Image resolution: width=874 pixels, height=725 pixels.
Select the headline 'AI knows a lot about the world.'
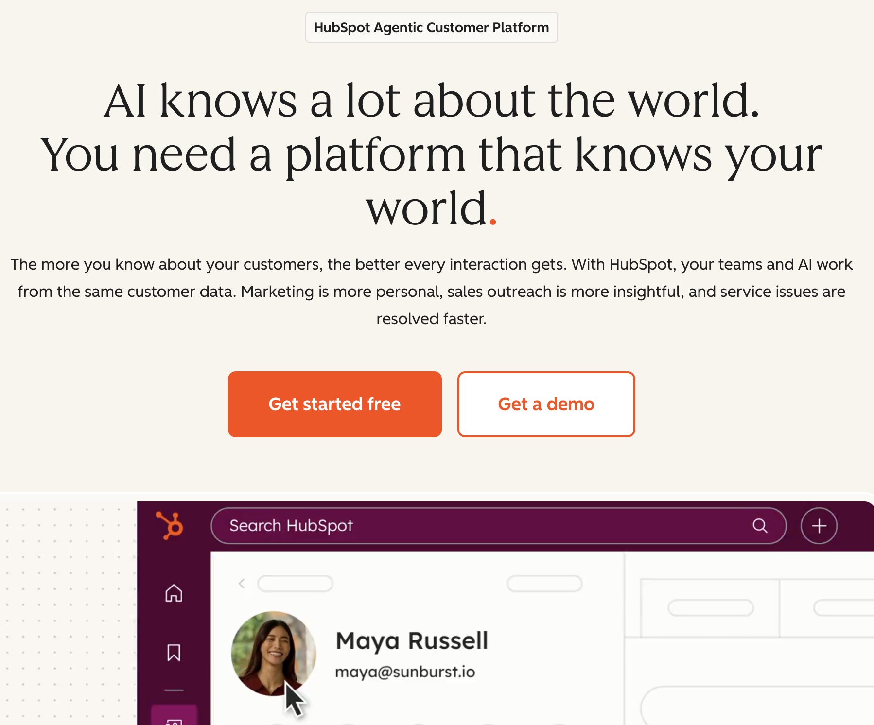432,101
